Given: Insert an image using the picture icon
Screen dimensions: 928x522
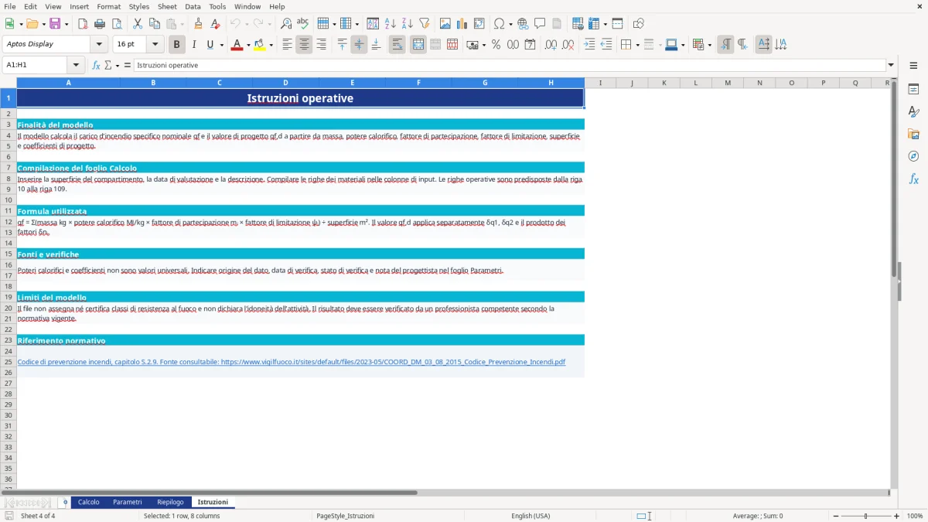Looking at the screenshot, I should [x=445, y=24].
